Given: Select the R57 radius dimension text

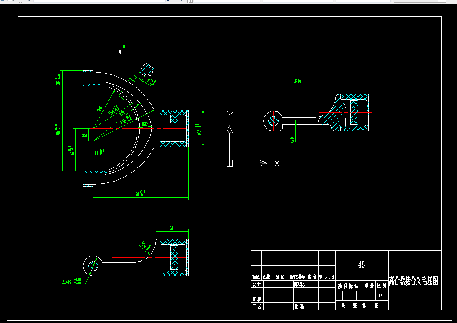Looking at the screenshot, I should click(x=122, y=113).
